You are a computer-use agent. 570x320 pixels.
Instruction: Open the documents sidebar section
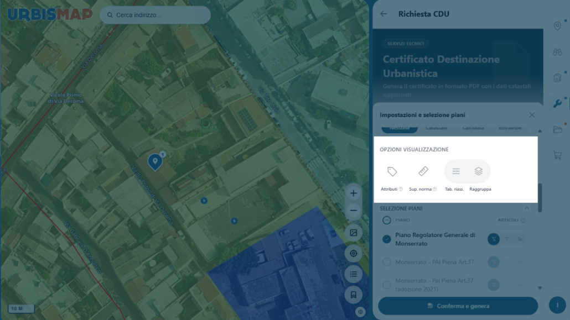[x=557, y=78]
